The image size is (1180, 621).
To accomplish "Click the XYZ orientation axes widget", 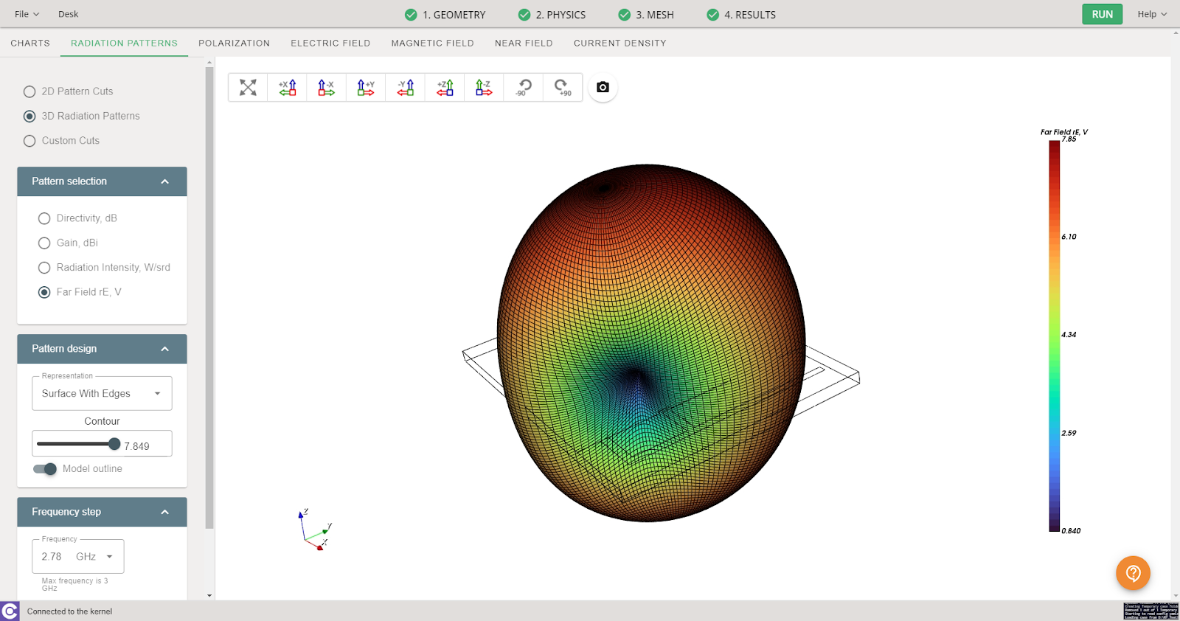I will pyautogui.click(x=316, y=530).
